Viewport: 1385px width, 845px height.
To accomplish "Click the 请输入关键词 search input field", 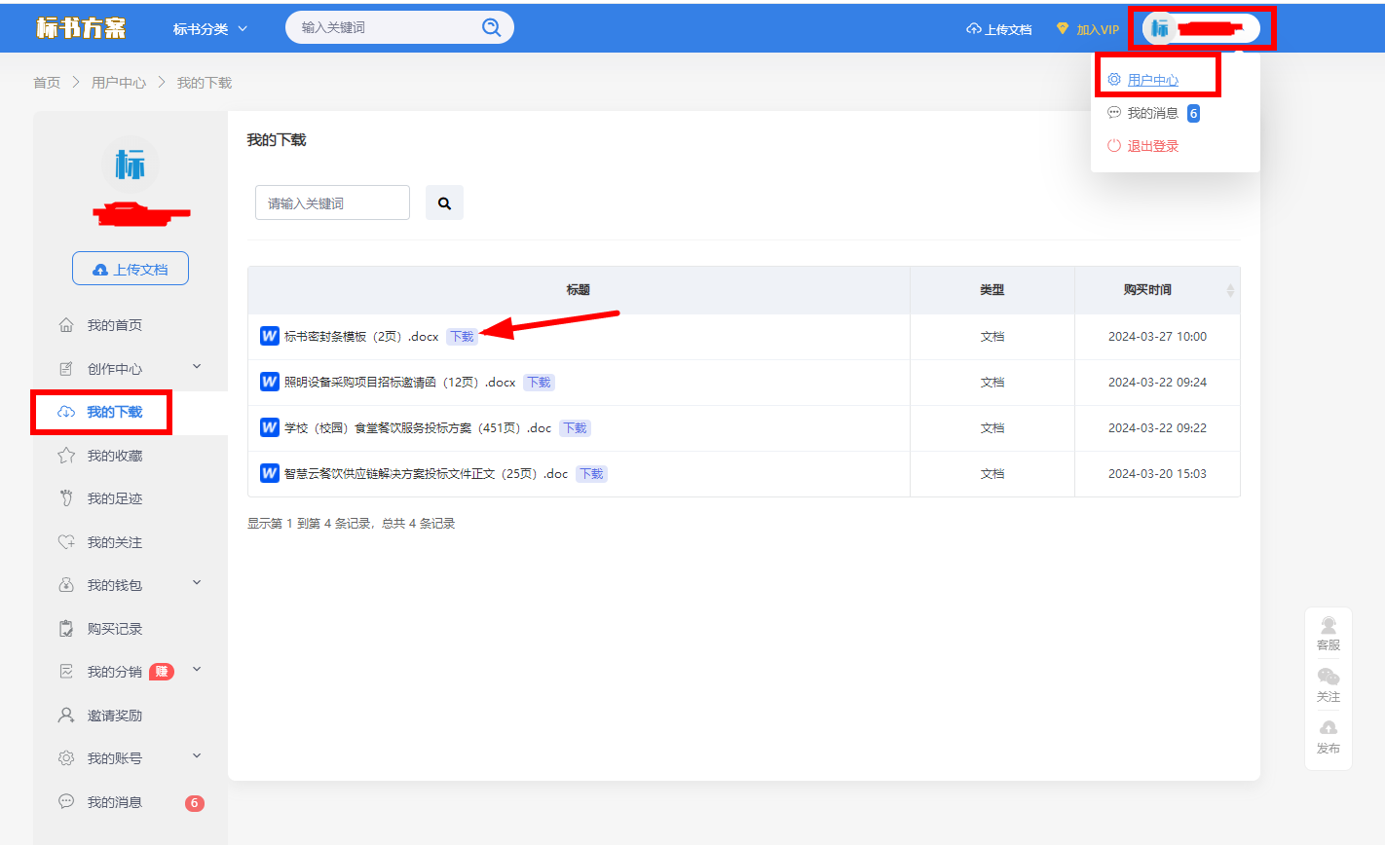I will pyautogui.click(x=332, y=202).
